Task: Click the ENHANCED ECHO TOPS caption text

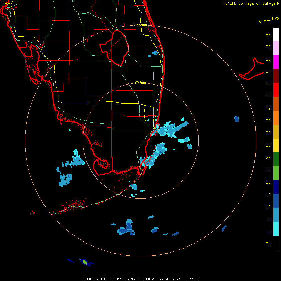Action: click(110, 279)
